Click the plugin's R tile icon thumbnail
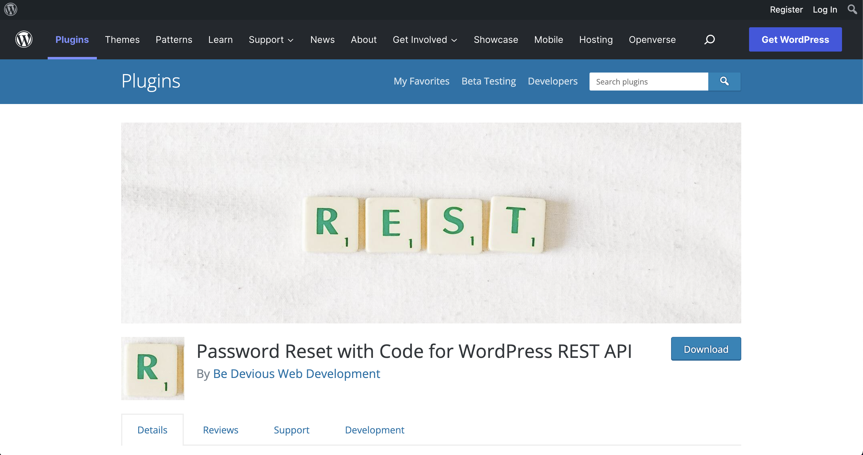The height and width of the screenshot is (455, 863). 152,368
